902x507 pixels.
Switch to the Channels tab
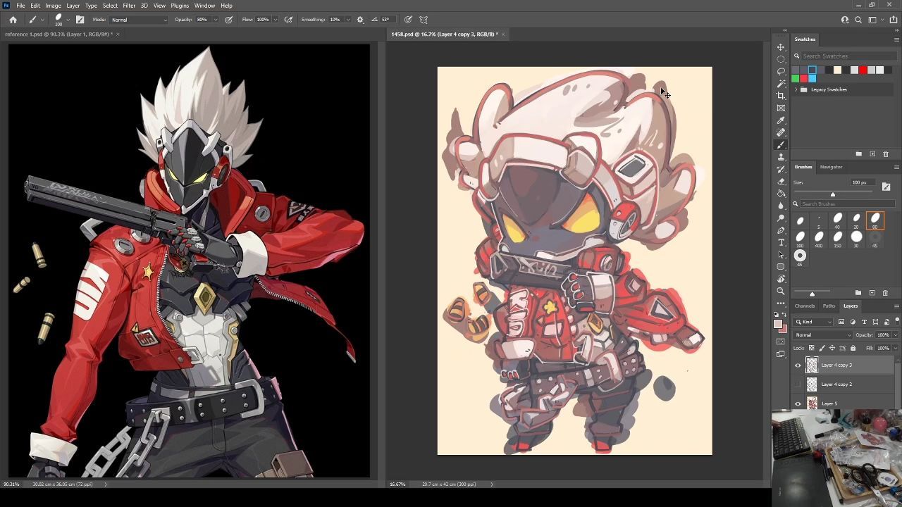[805, 306]
